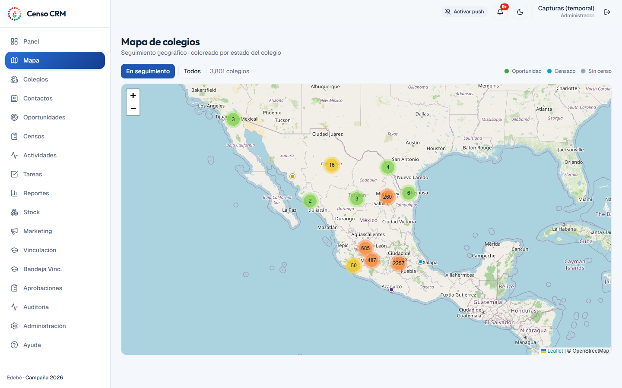This screenshot has height=388, width=622.
Task: Open Contactos from the sidebar label
Action: [38, 98]
